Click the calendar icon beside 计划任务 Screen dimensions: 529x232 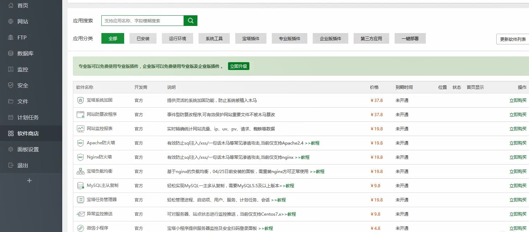11,117
